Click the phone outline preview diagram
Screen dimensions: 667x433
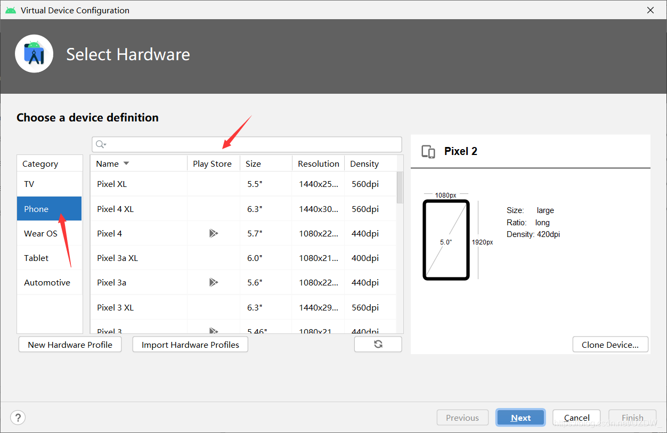click(x=446, y=240)
